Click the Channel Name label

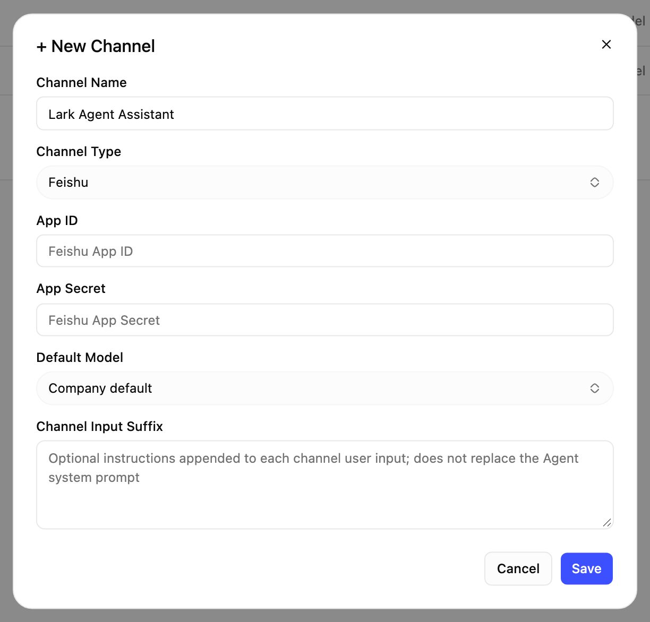pyautogui.click(x=82, y=83)
